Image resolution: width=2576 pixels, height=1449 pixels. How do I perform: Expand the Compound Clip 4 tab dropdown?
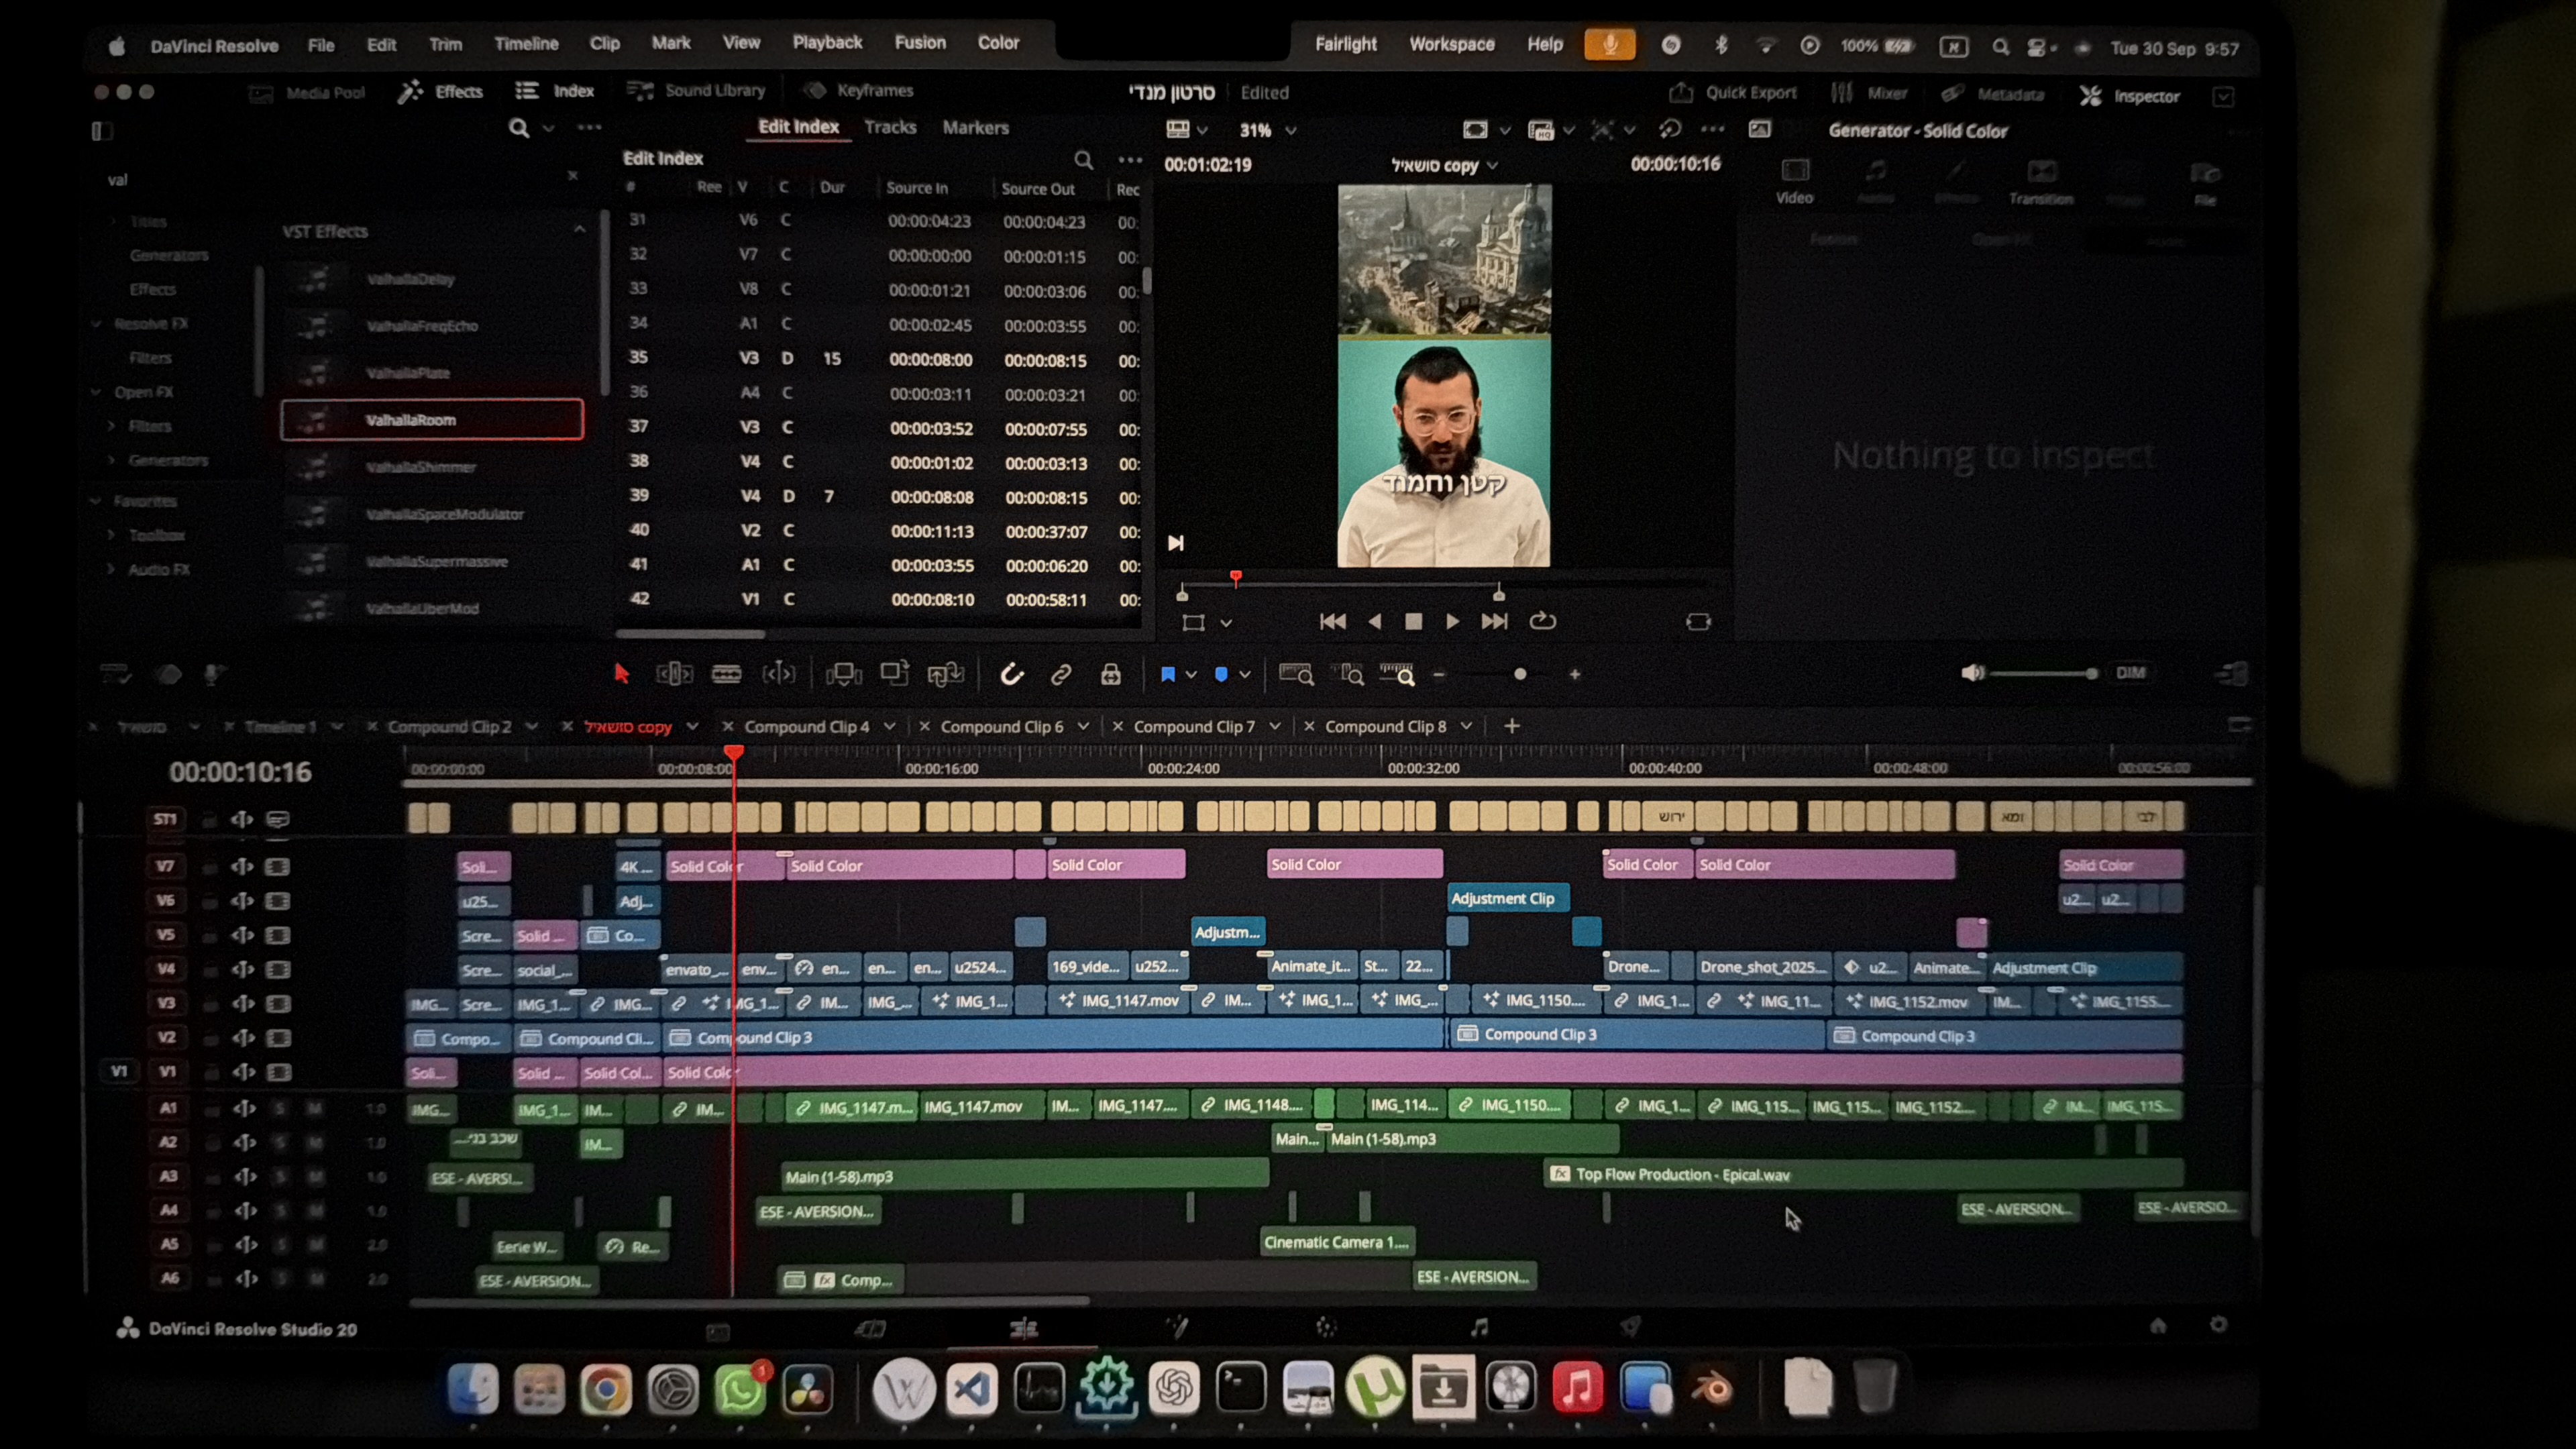889,726
